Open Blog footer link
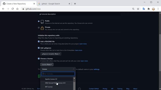 (128, 89)
